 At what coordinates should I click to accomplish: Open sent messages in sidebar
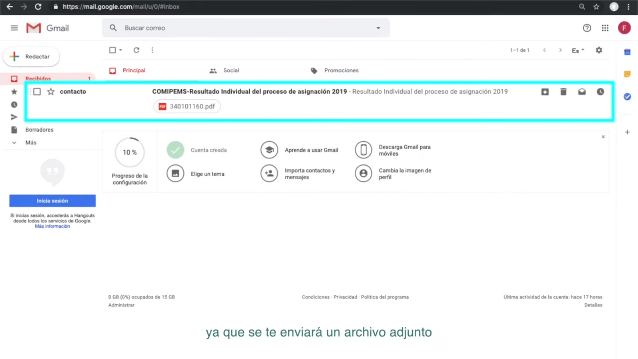(x=14, y=117)
